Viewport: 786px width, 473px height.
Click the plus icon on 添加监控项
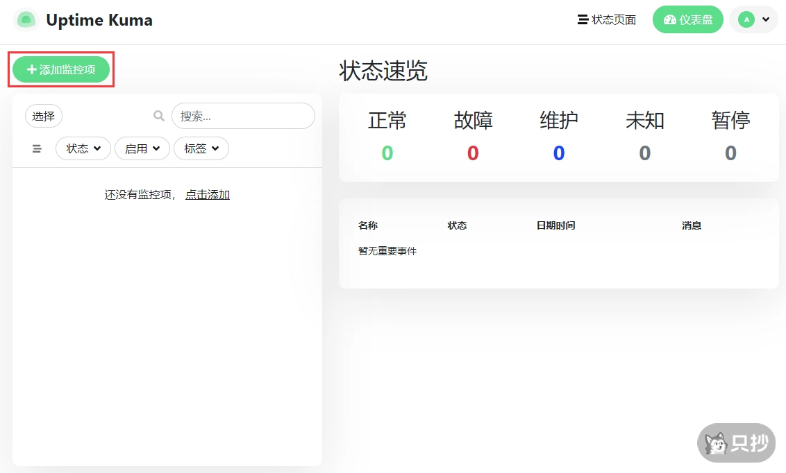31,69
